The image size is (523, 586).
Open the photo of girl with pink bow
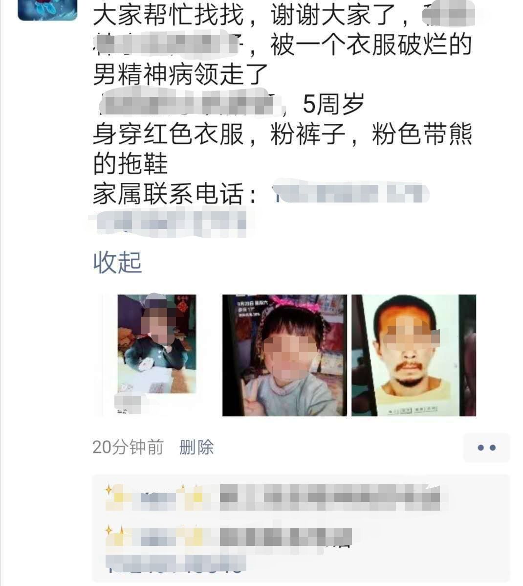coord(284,355)
